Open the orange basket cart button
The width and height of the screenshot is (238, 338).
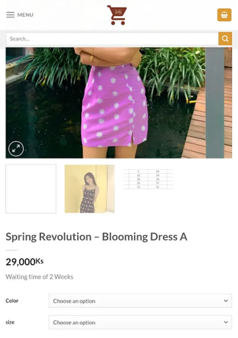[224, 15]
